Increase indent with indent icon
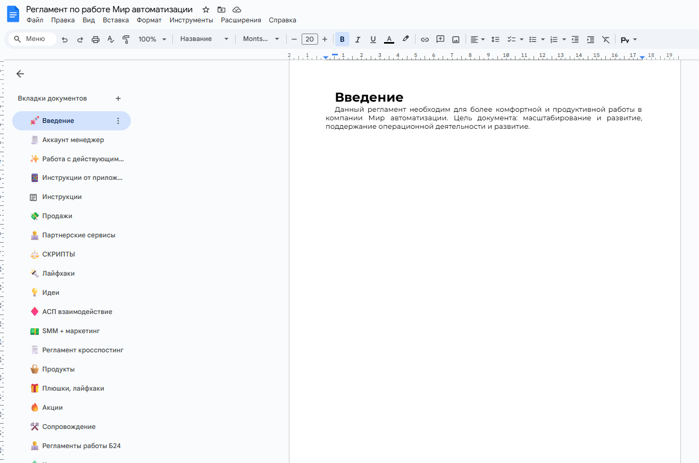The height and width of the screenshot is (463, 699). [x=590, y=39]
